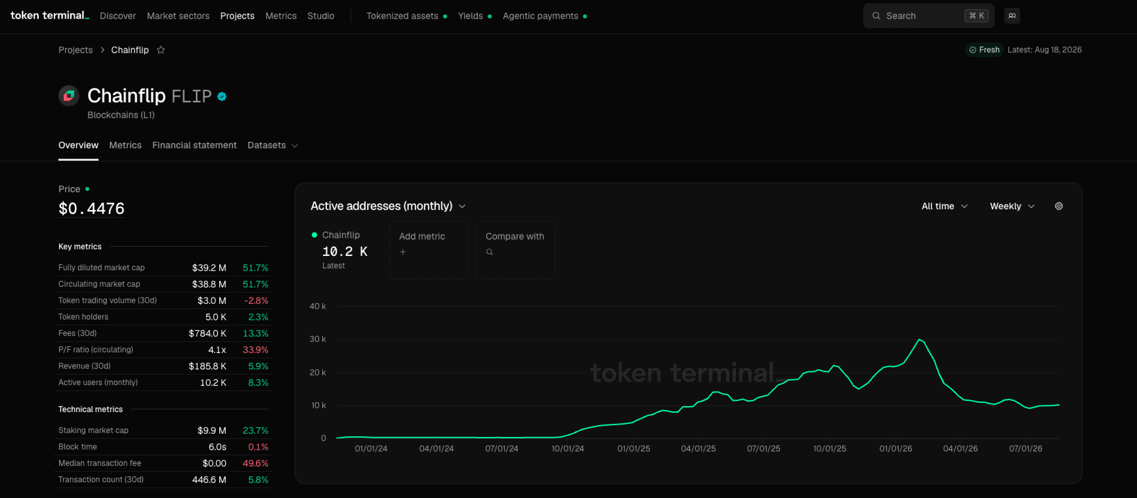Click the $9.9 M staking market cap value

pos(212,430)
